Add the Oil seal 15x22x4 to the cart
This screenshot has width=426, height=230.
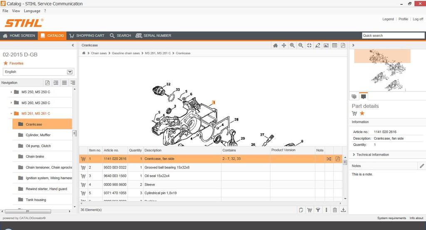pos(83,176)
